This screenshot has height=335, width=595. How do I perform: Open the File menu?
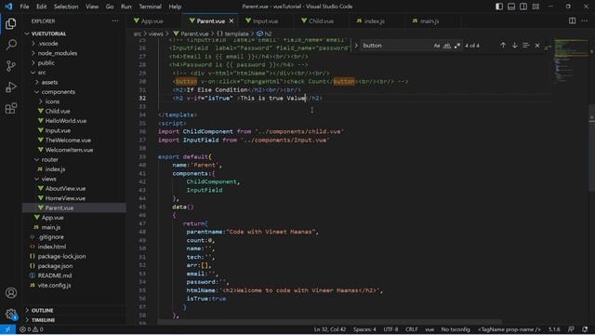coord(24,7)
